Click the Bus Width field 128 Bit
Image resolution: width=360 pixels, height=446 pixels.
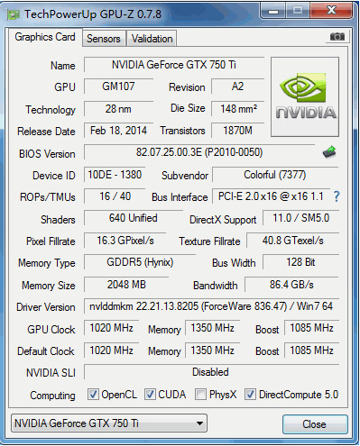(300, 262)
